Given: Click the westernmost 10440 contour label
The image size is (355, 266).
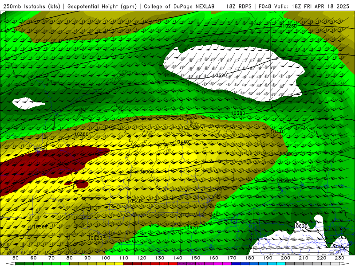Looking at the screenshot, I should [x=181, y=142].
